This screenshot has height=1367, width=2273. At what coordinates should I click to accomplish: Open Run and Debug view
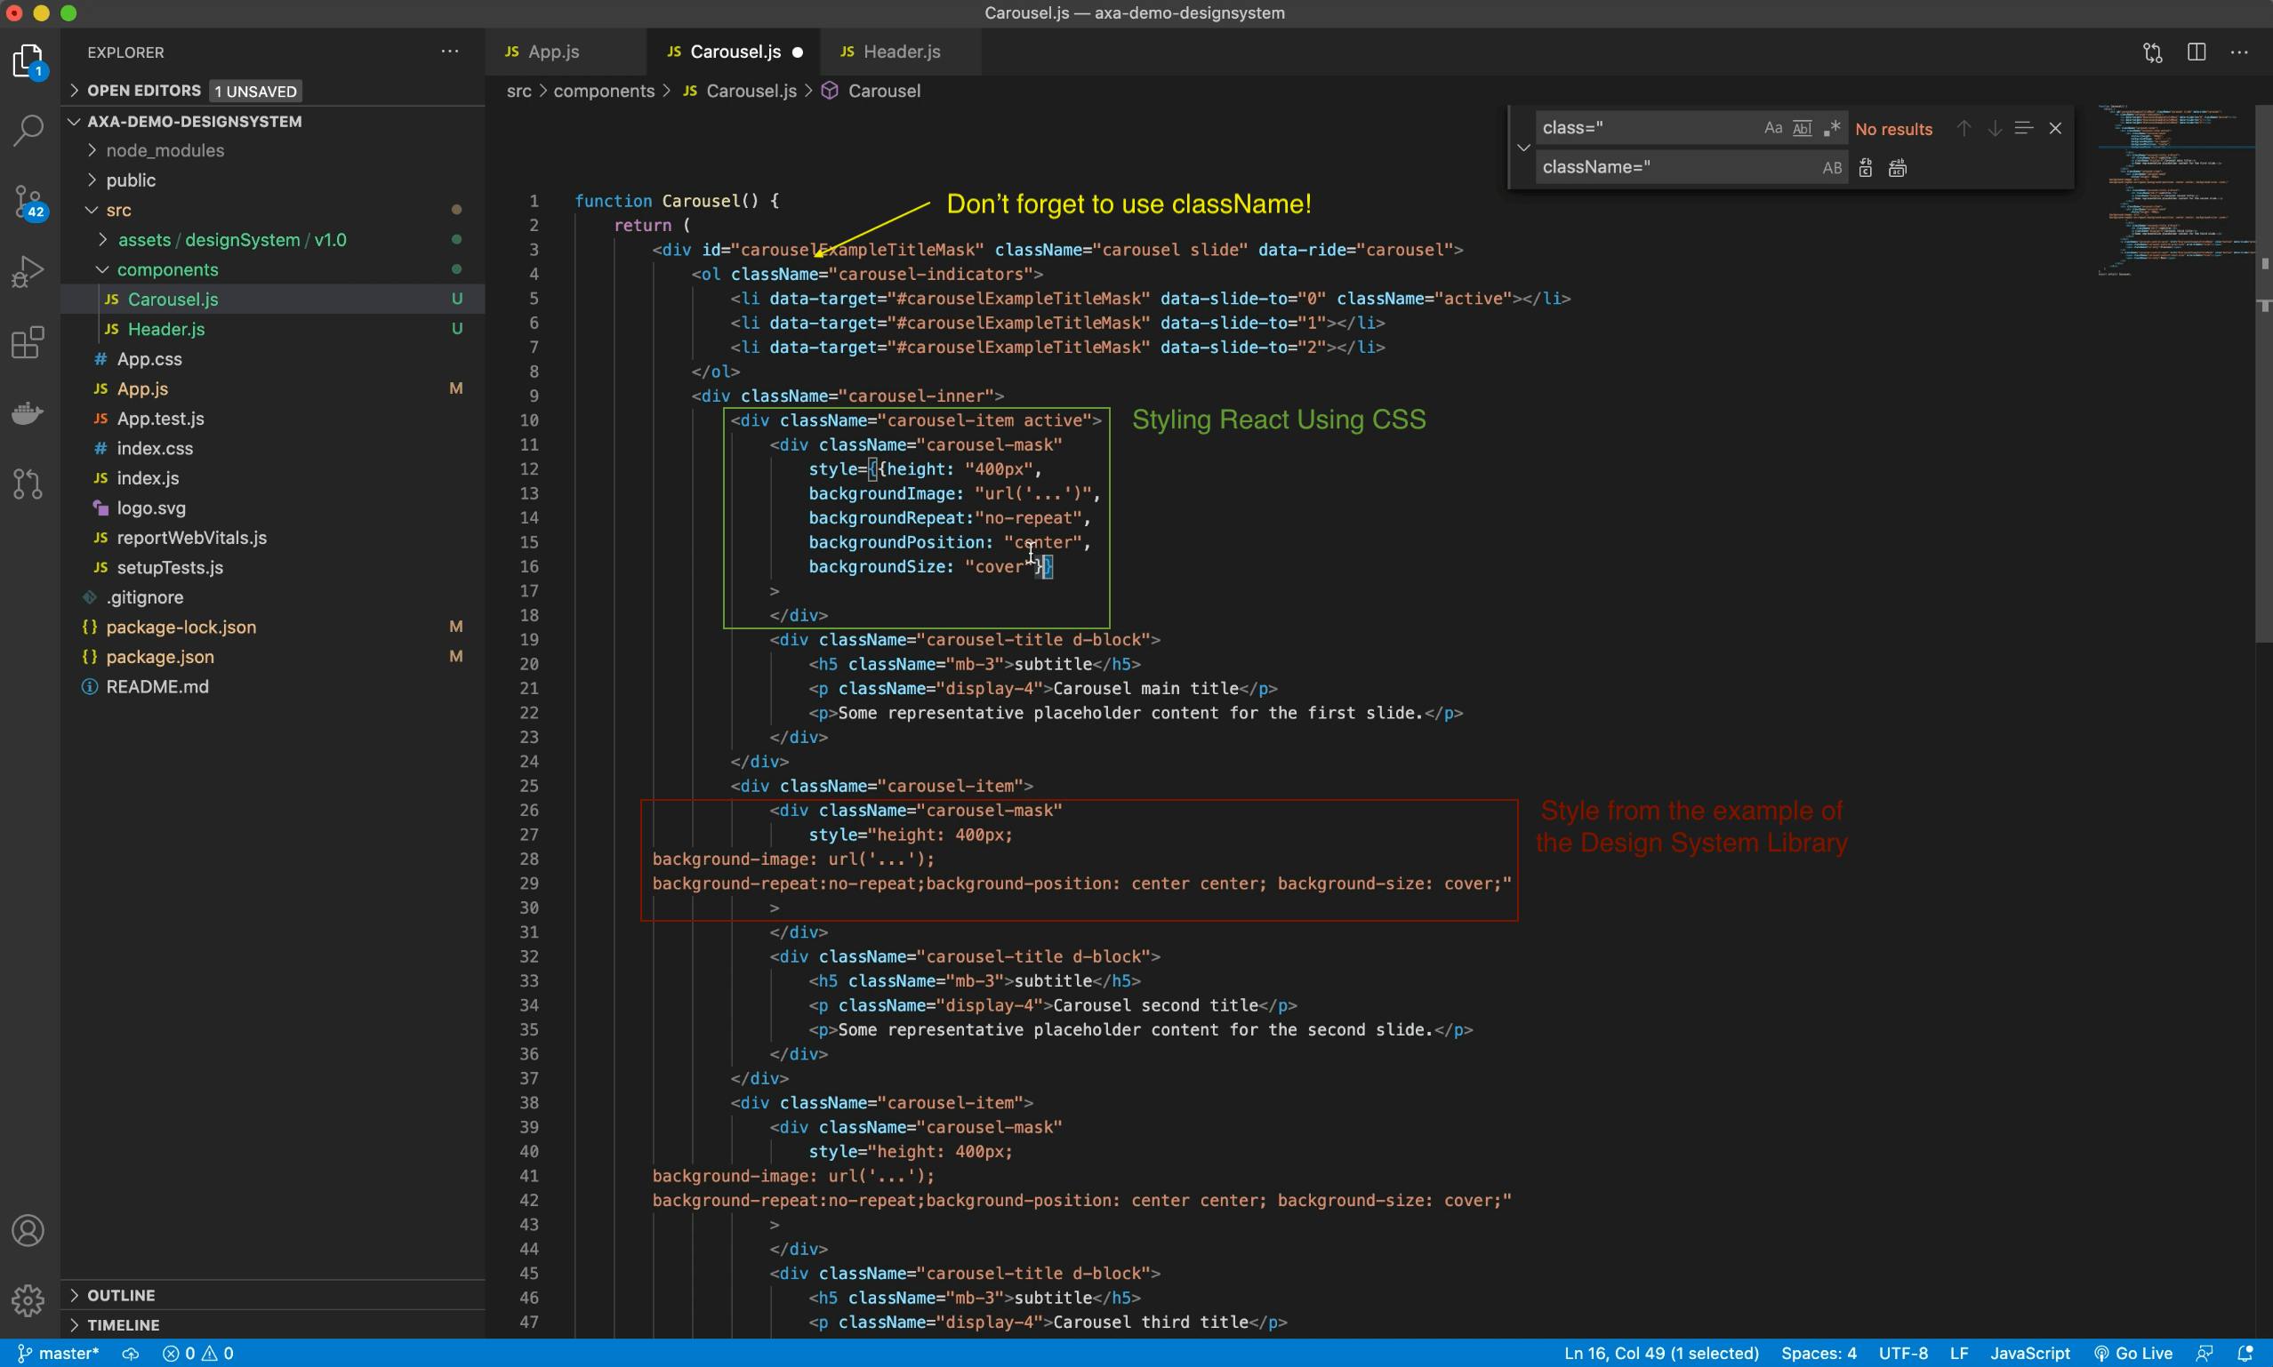(x=28, y=272)
